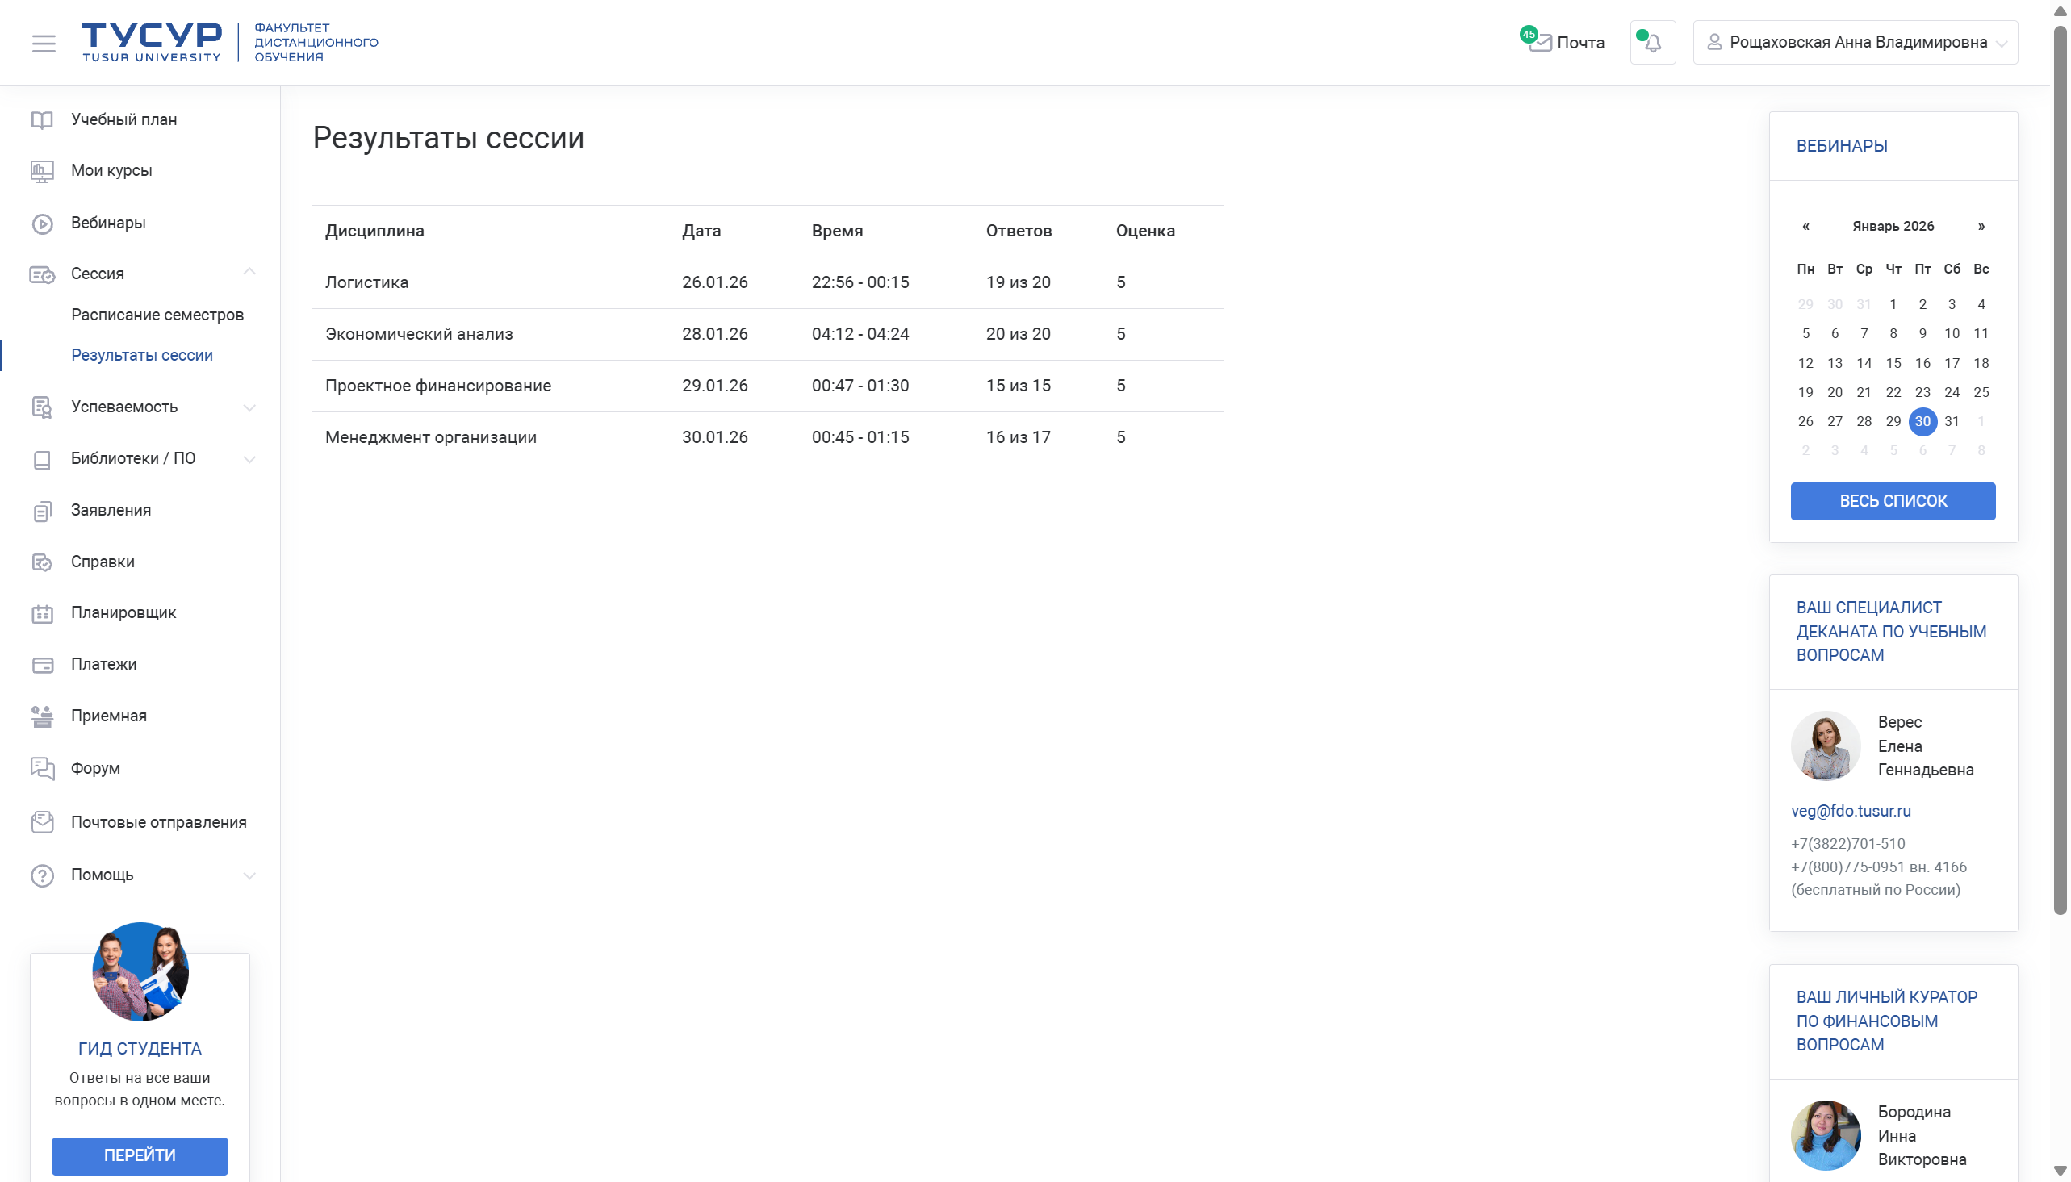Click the Учебный план book icon
2071x1182 pixels.
(42, 120)
